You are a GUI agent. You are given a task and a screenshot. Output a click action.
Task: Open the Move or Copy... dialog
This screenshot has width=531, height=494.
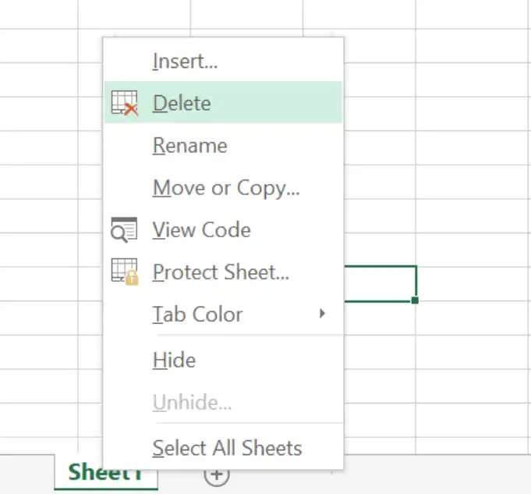click(226, 188)
